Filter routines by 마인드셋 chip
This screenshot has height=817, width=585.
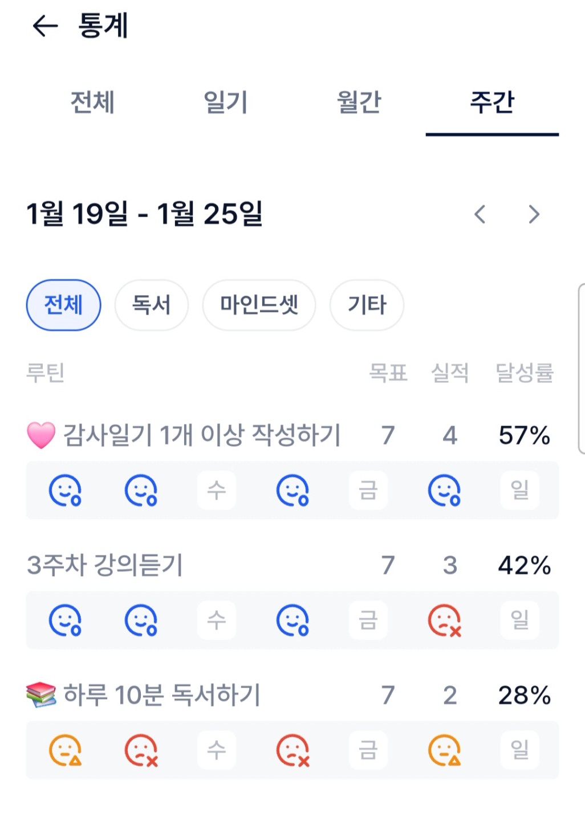pos(259,305)
